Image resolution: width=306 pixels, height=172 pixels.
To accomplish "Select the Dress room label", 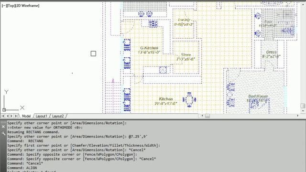I will coord(272,52).
